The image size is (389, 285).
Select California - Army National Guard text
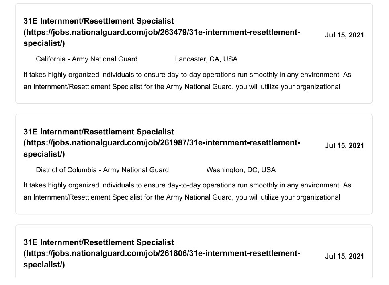pyautogui.click(x=86, y=59)
